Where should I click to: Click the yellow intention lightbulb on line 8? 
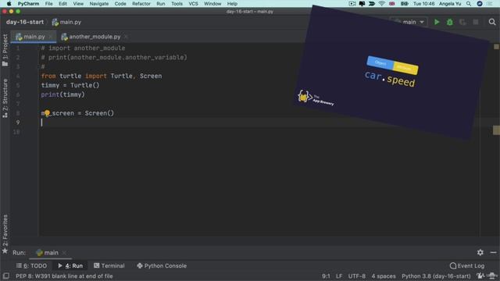tap(47, 112)
